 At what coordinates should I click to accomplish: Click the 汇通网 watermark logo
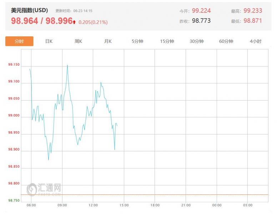(x=44, y=189)
